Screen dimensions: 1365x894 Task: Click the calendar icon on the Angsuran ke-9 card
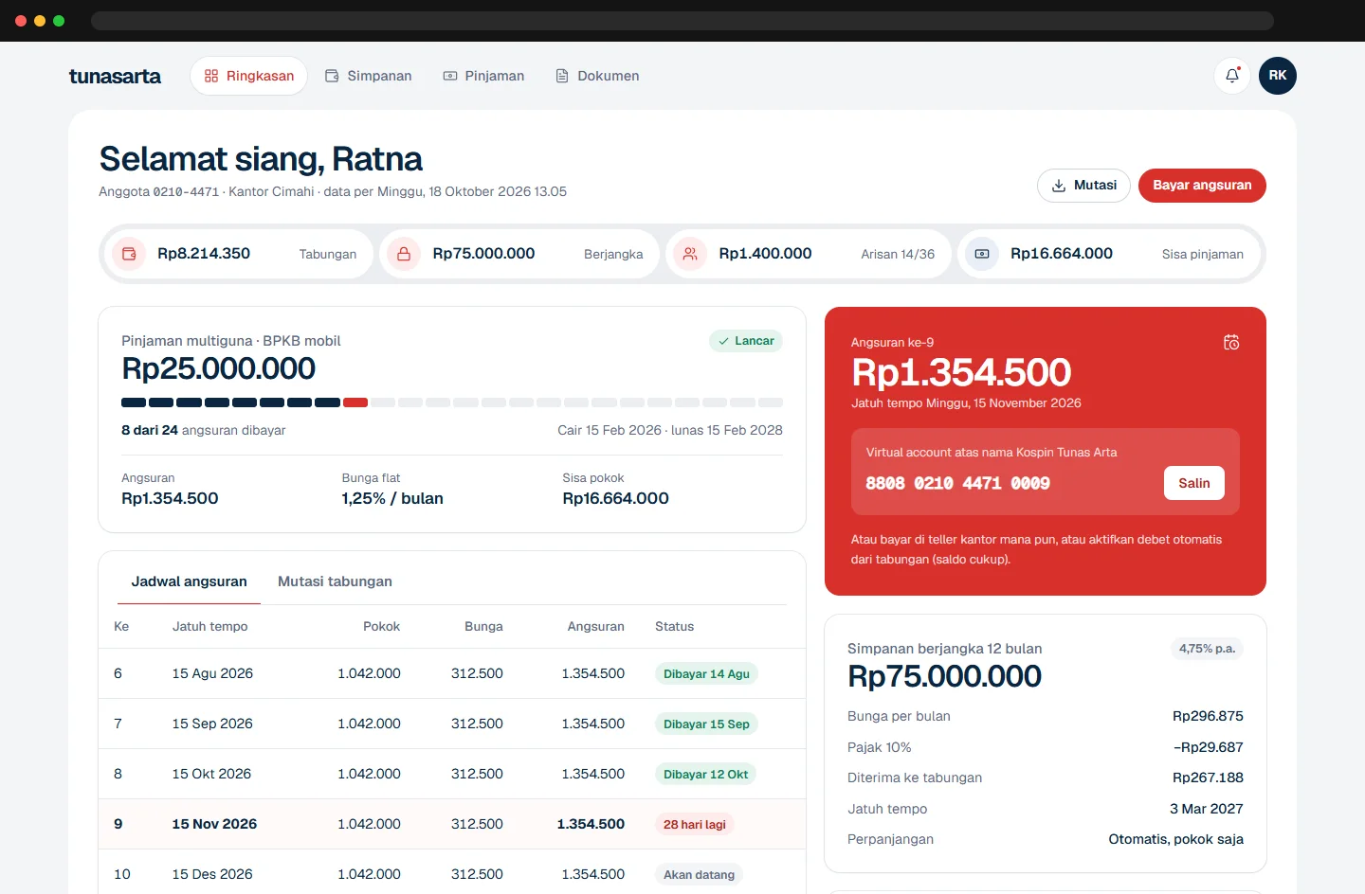(1231, 342)
